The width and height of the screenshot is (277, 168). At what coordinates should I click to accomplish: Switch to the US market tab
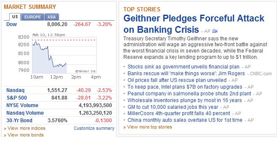point(15,17)
